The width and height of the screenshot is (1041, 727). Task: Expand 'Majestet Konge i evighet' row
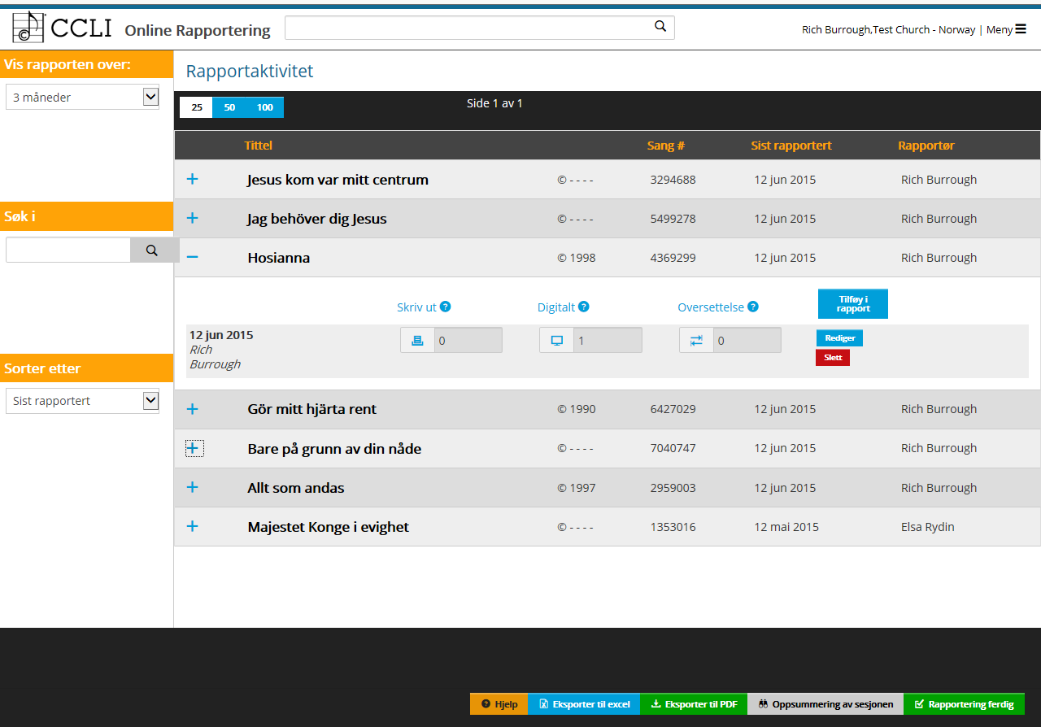coord(193,526)
